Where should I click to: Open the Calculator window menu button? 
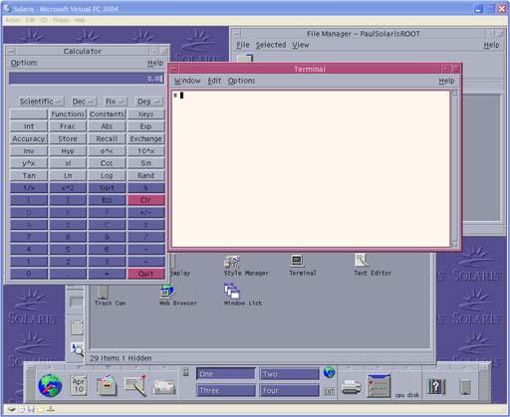point(11,52)
